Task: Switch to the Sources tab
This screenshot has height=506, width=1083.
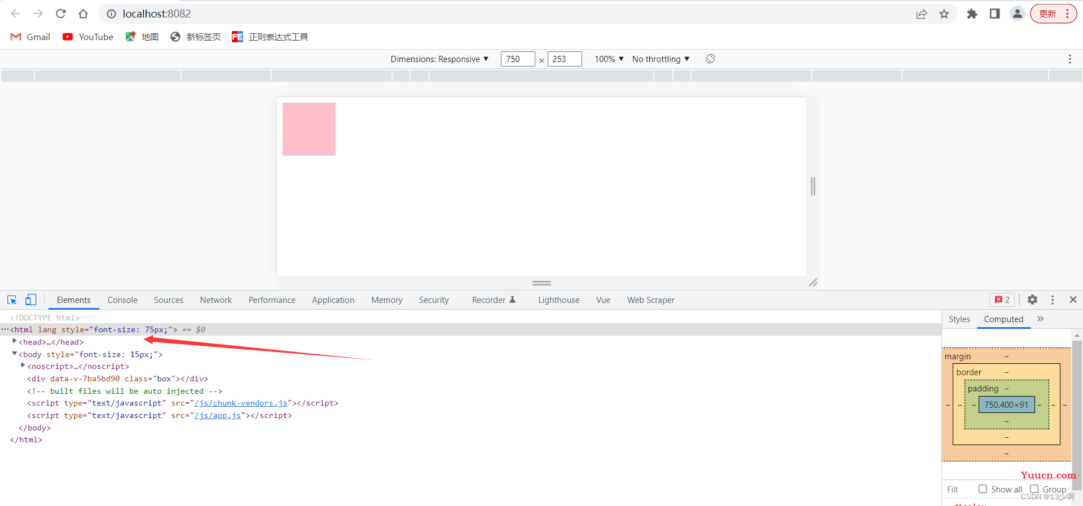Action: (x=169, y=300)
